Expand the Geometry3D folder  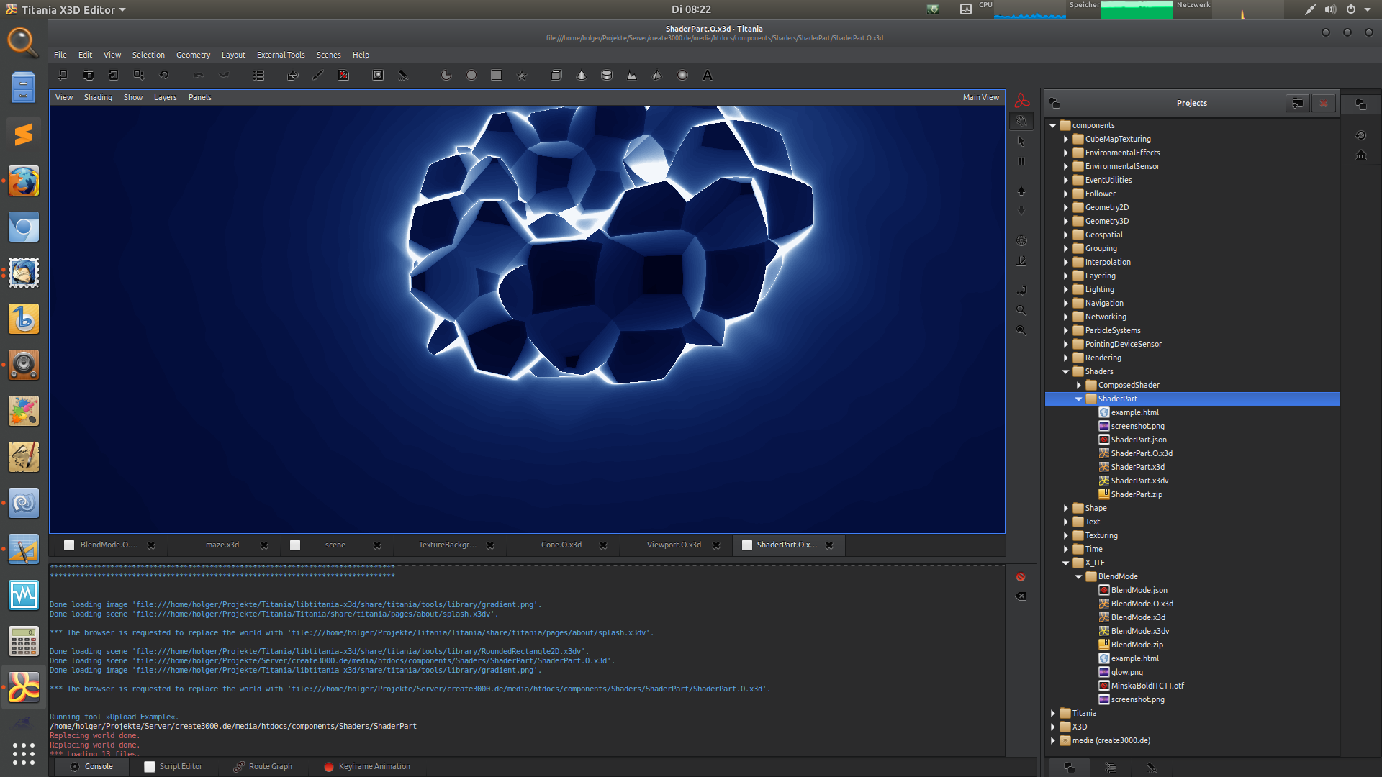pyautogui.click(x=1066, y=221)
